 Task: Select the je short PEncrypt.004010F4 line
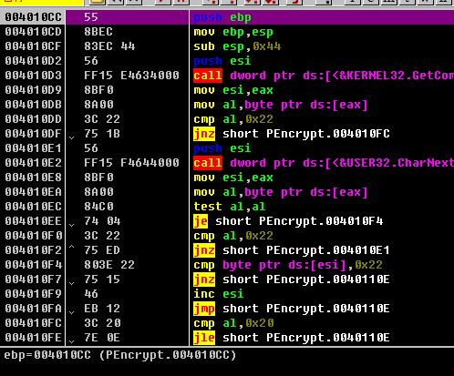pyautogui.click(x=288, y=221)
